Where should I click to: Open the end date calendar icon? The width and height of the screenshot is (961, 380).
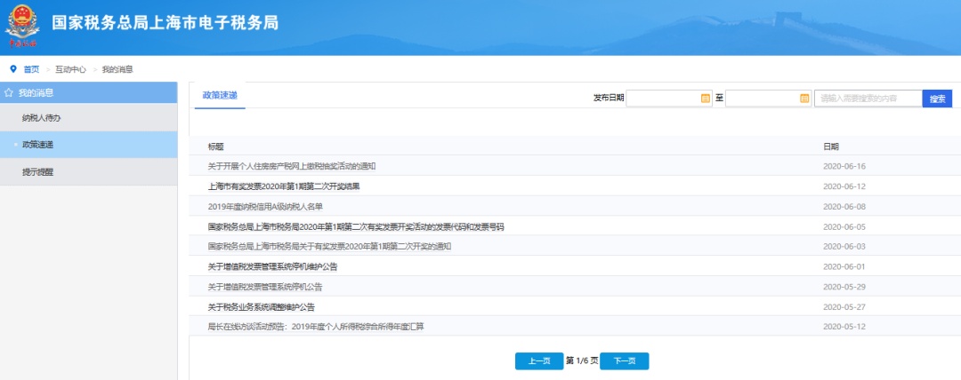[804, 98]
